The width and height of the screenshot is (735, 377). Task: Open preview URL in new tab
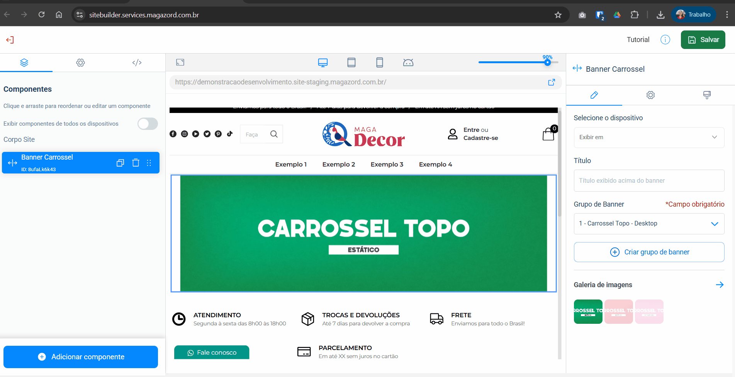point(552,82)
